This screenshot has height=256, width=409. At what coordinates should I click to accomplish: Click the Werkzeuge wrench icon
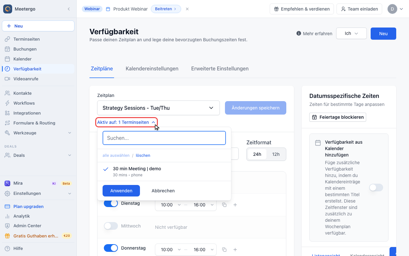(x=7, y=133)
